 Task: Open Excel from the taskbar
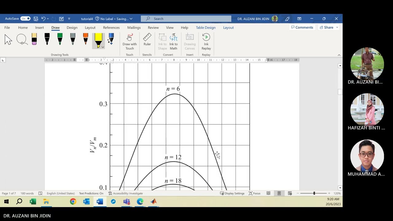pyautogui.click(x=33, y=202)
